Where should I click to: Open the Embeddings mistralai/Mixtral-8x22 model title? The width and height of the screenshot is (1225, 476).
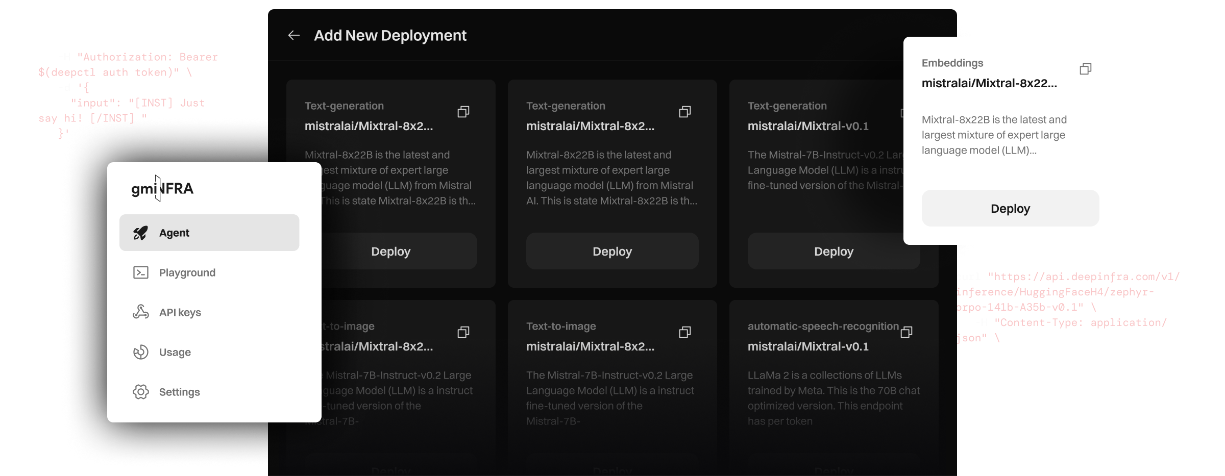pos(989,83)
